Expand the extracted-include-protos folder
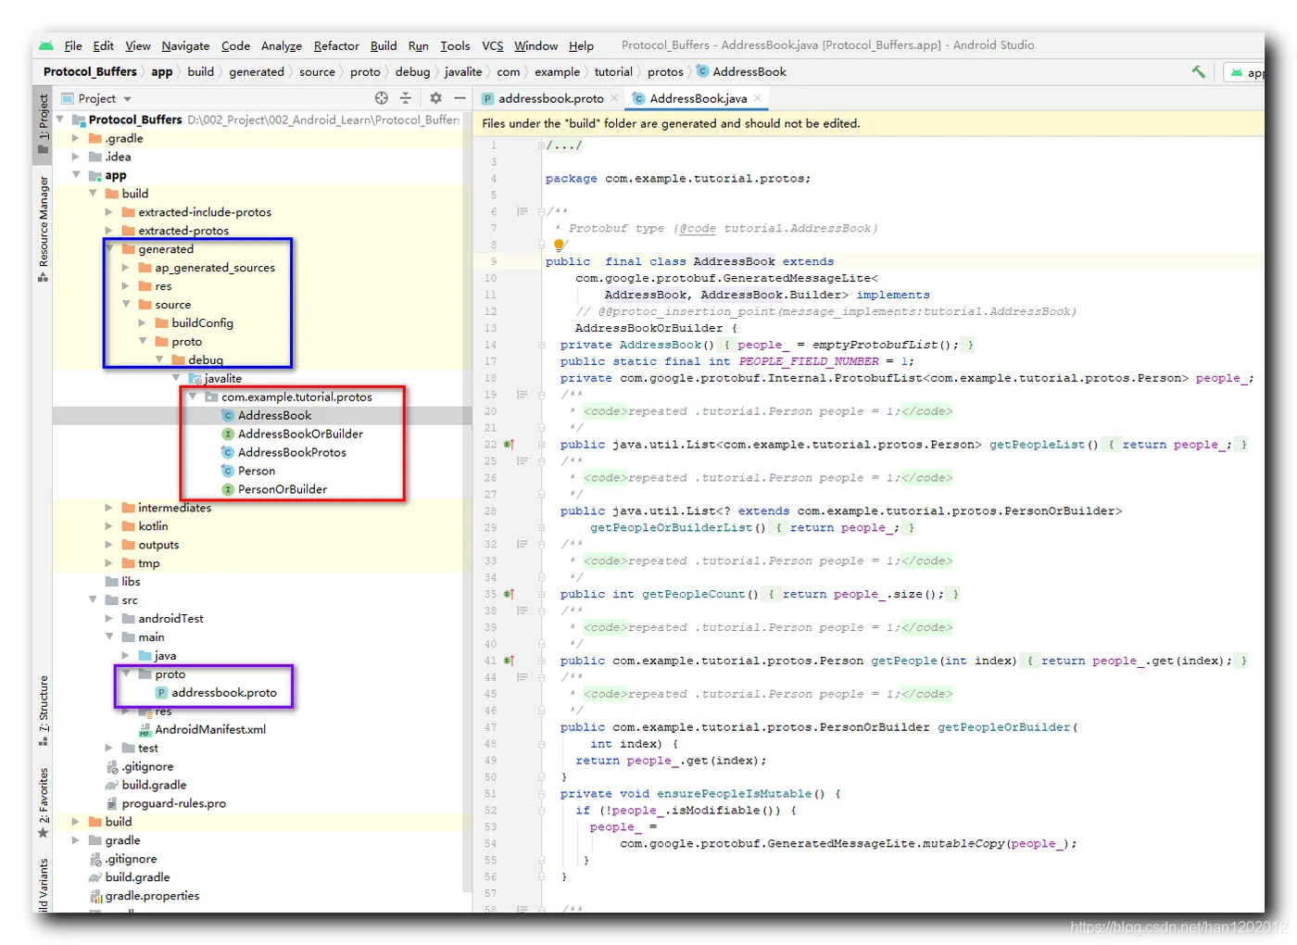The image size is (1297, 945). (x=109, y=212)
